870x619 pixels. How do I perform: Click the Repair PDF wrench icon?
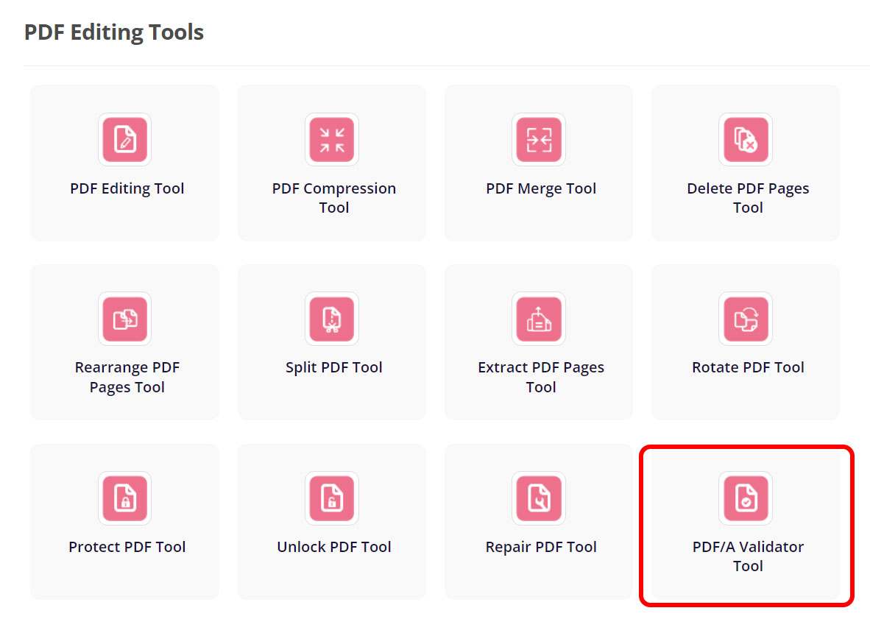[539, 498]
